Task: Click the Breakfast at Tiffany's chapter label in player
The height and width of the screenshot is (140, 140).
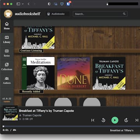Action: [x=122, y=130]
